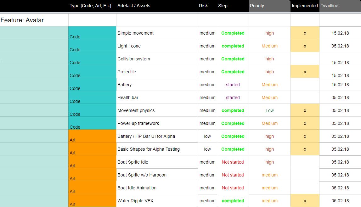Select the Implemented column header
This screenshot has width=361, height=207.
coord(304,6)
